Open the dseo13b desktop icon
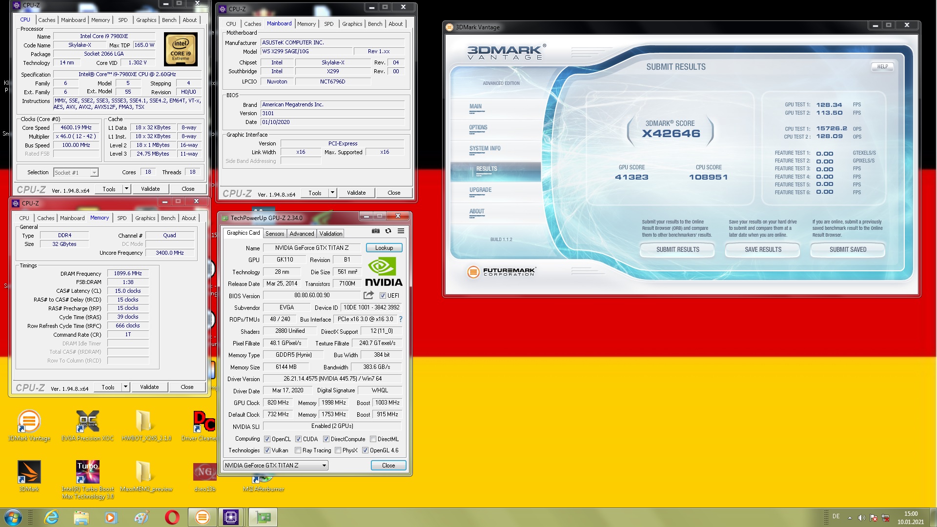The image size is (937, 527). click(x=204, y=476)
